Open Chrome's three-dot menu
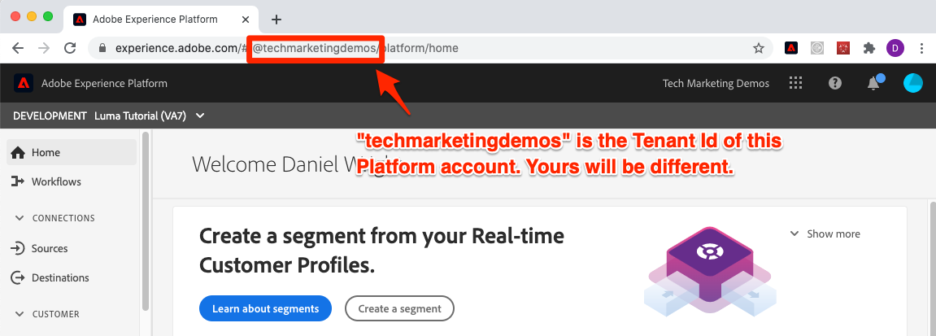936x336 pixels. [921, 48]
